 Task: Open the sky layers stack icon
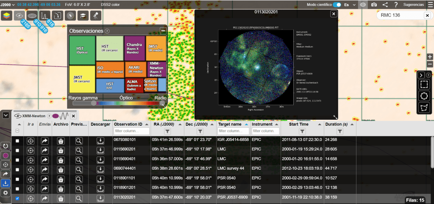click(7, 16)
